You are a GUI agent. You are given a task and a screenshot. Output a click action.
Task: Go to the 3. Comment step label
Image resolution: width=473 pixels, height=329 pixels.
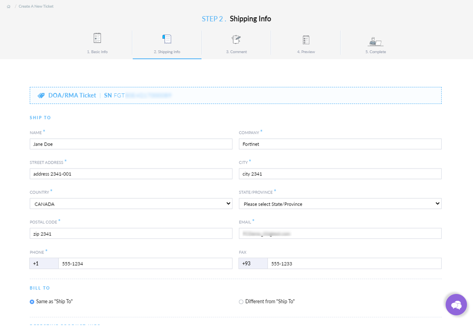236,52
